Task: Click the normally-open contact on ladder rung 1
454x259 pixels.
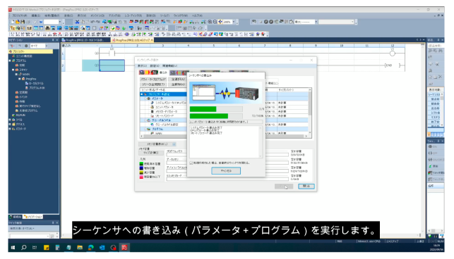Action: click(x=112, y=53)
